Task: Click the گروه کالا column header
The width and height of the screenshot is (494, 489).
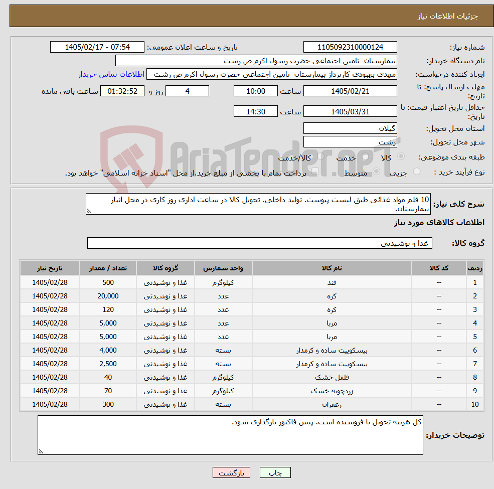Action: [166, 268]
